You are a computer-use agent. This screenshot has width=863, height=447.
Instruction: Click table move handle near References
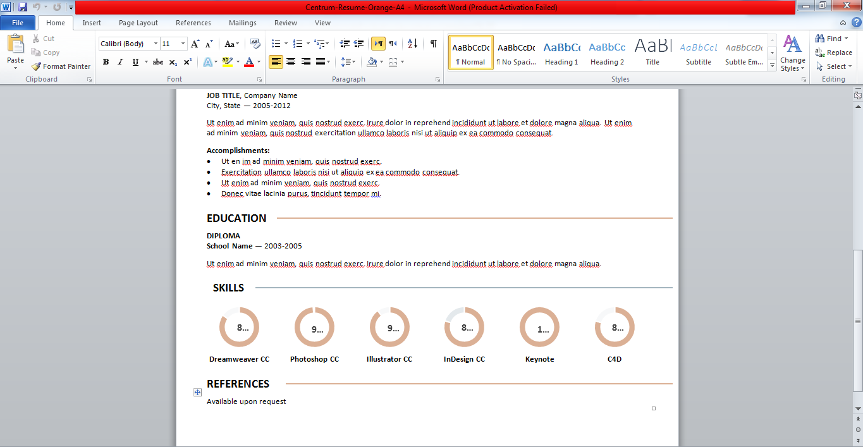pyautogui.click(x=198, y=393)
